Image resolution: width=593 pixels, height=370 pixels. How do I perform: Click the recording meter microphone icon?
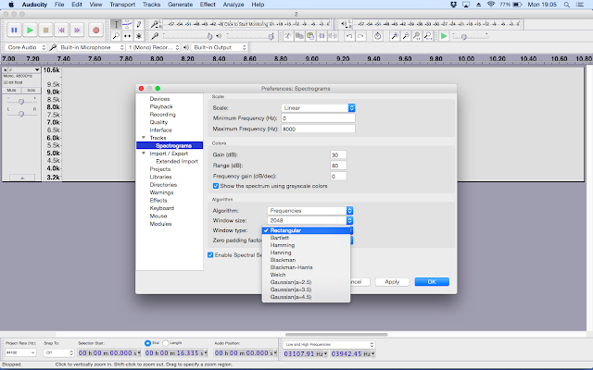pyautogui.click(x=155, y=25)
